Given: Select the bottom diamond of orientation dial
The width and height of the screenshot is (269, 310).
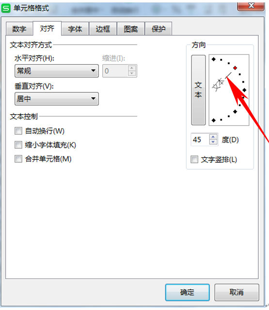Looking at the screenshot, I should point(214,120).
